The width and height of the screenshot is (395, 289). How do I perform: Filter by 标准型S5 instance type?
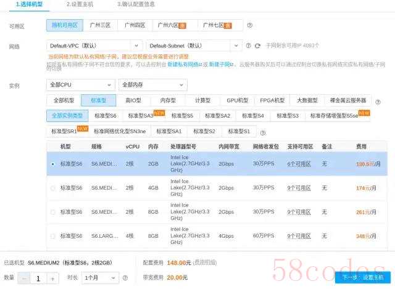pyautogui.click(x=183, y=116)
